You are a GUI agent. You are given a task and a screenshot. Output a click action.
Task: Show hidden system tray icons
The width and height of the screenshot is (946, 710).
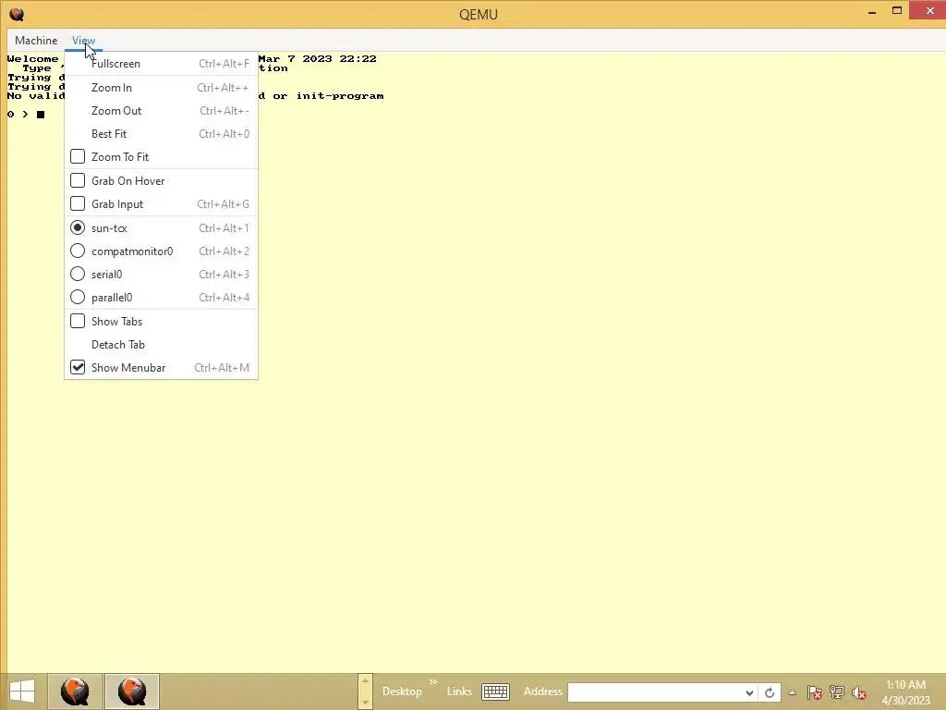[x=792, y=692]
